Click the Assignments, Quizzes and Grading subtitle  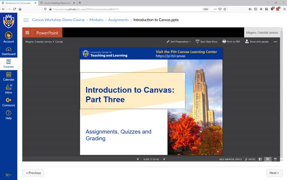(x=119, y=135)
